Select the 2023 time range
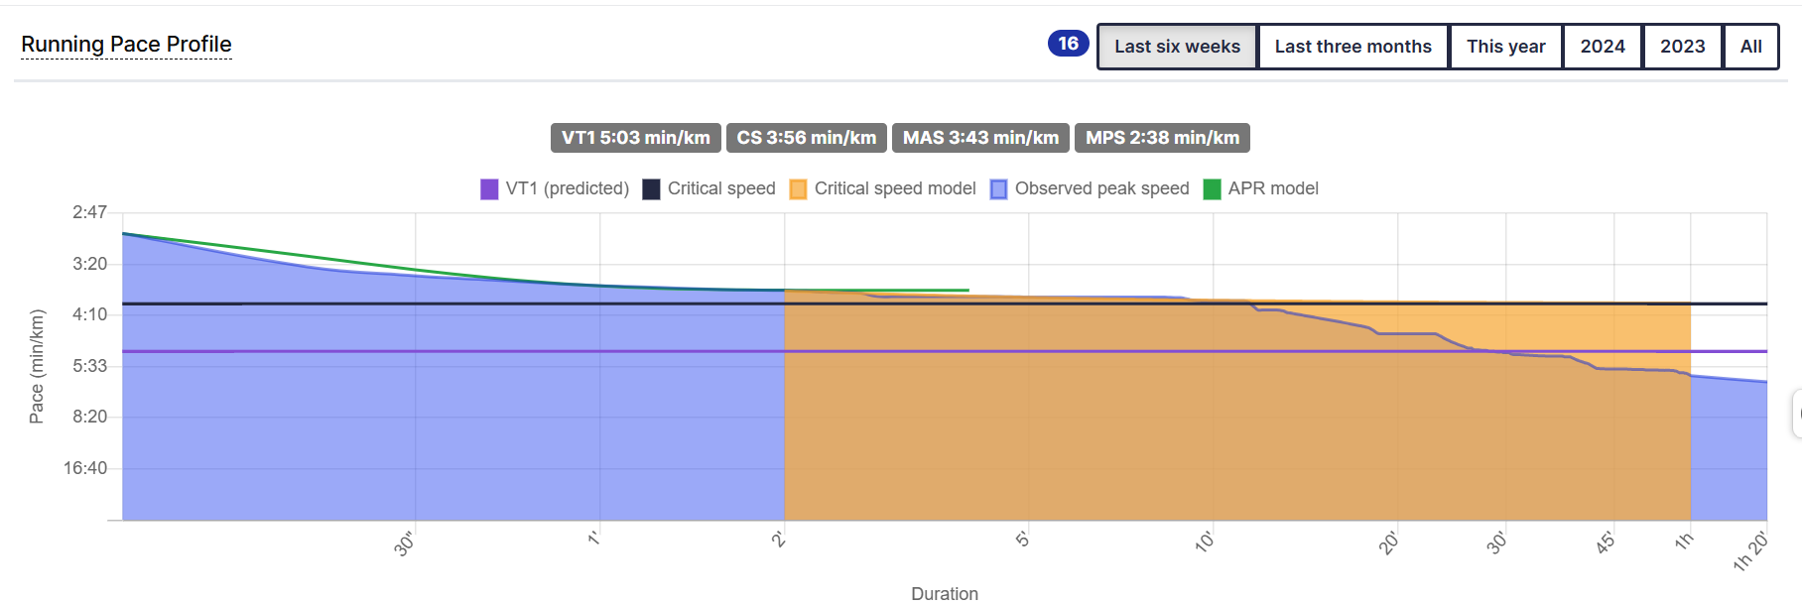Image resolution: width=1802 pixels, height=605 pixels. pyautogui.click(x=1682, y=47)
